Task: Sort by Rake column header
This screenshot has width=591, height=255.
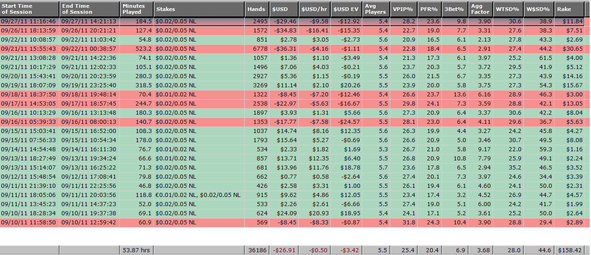Action: [x=569, y=9]
